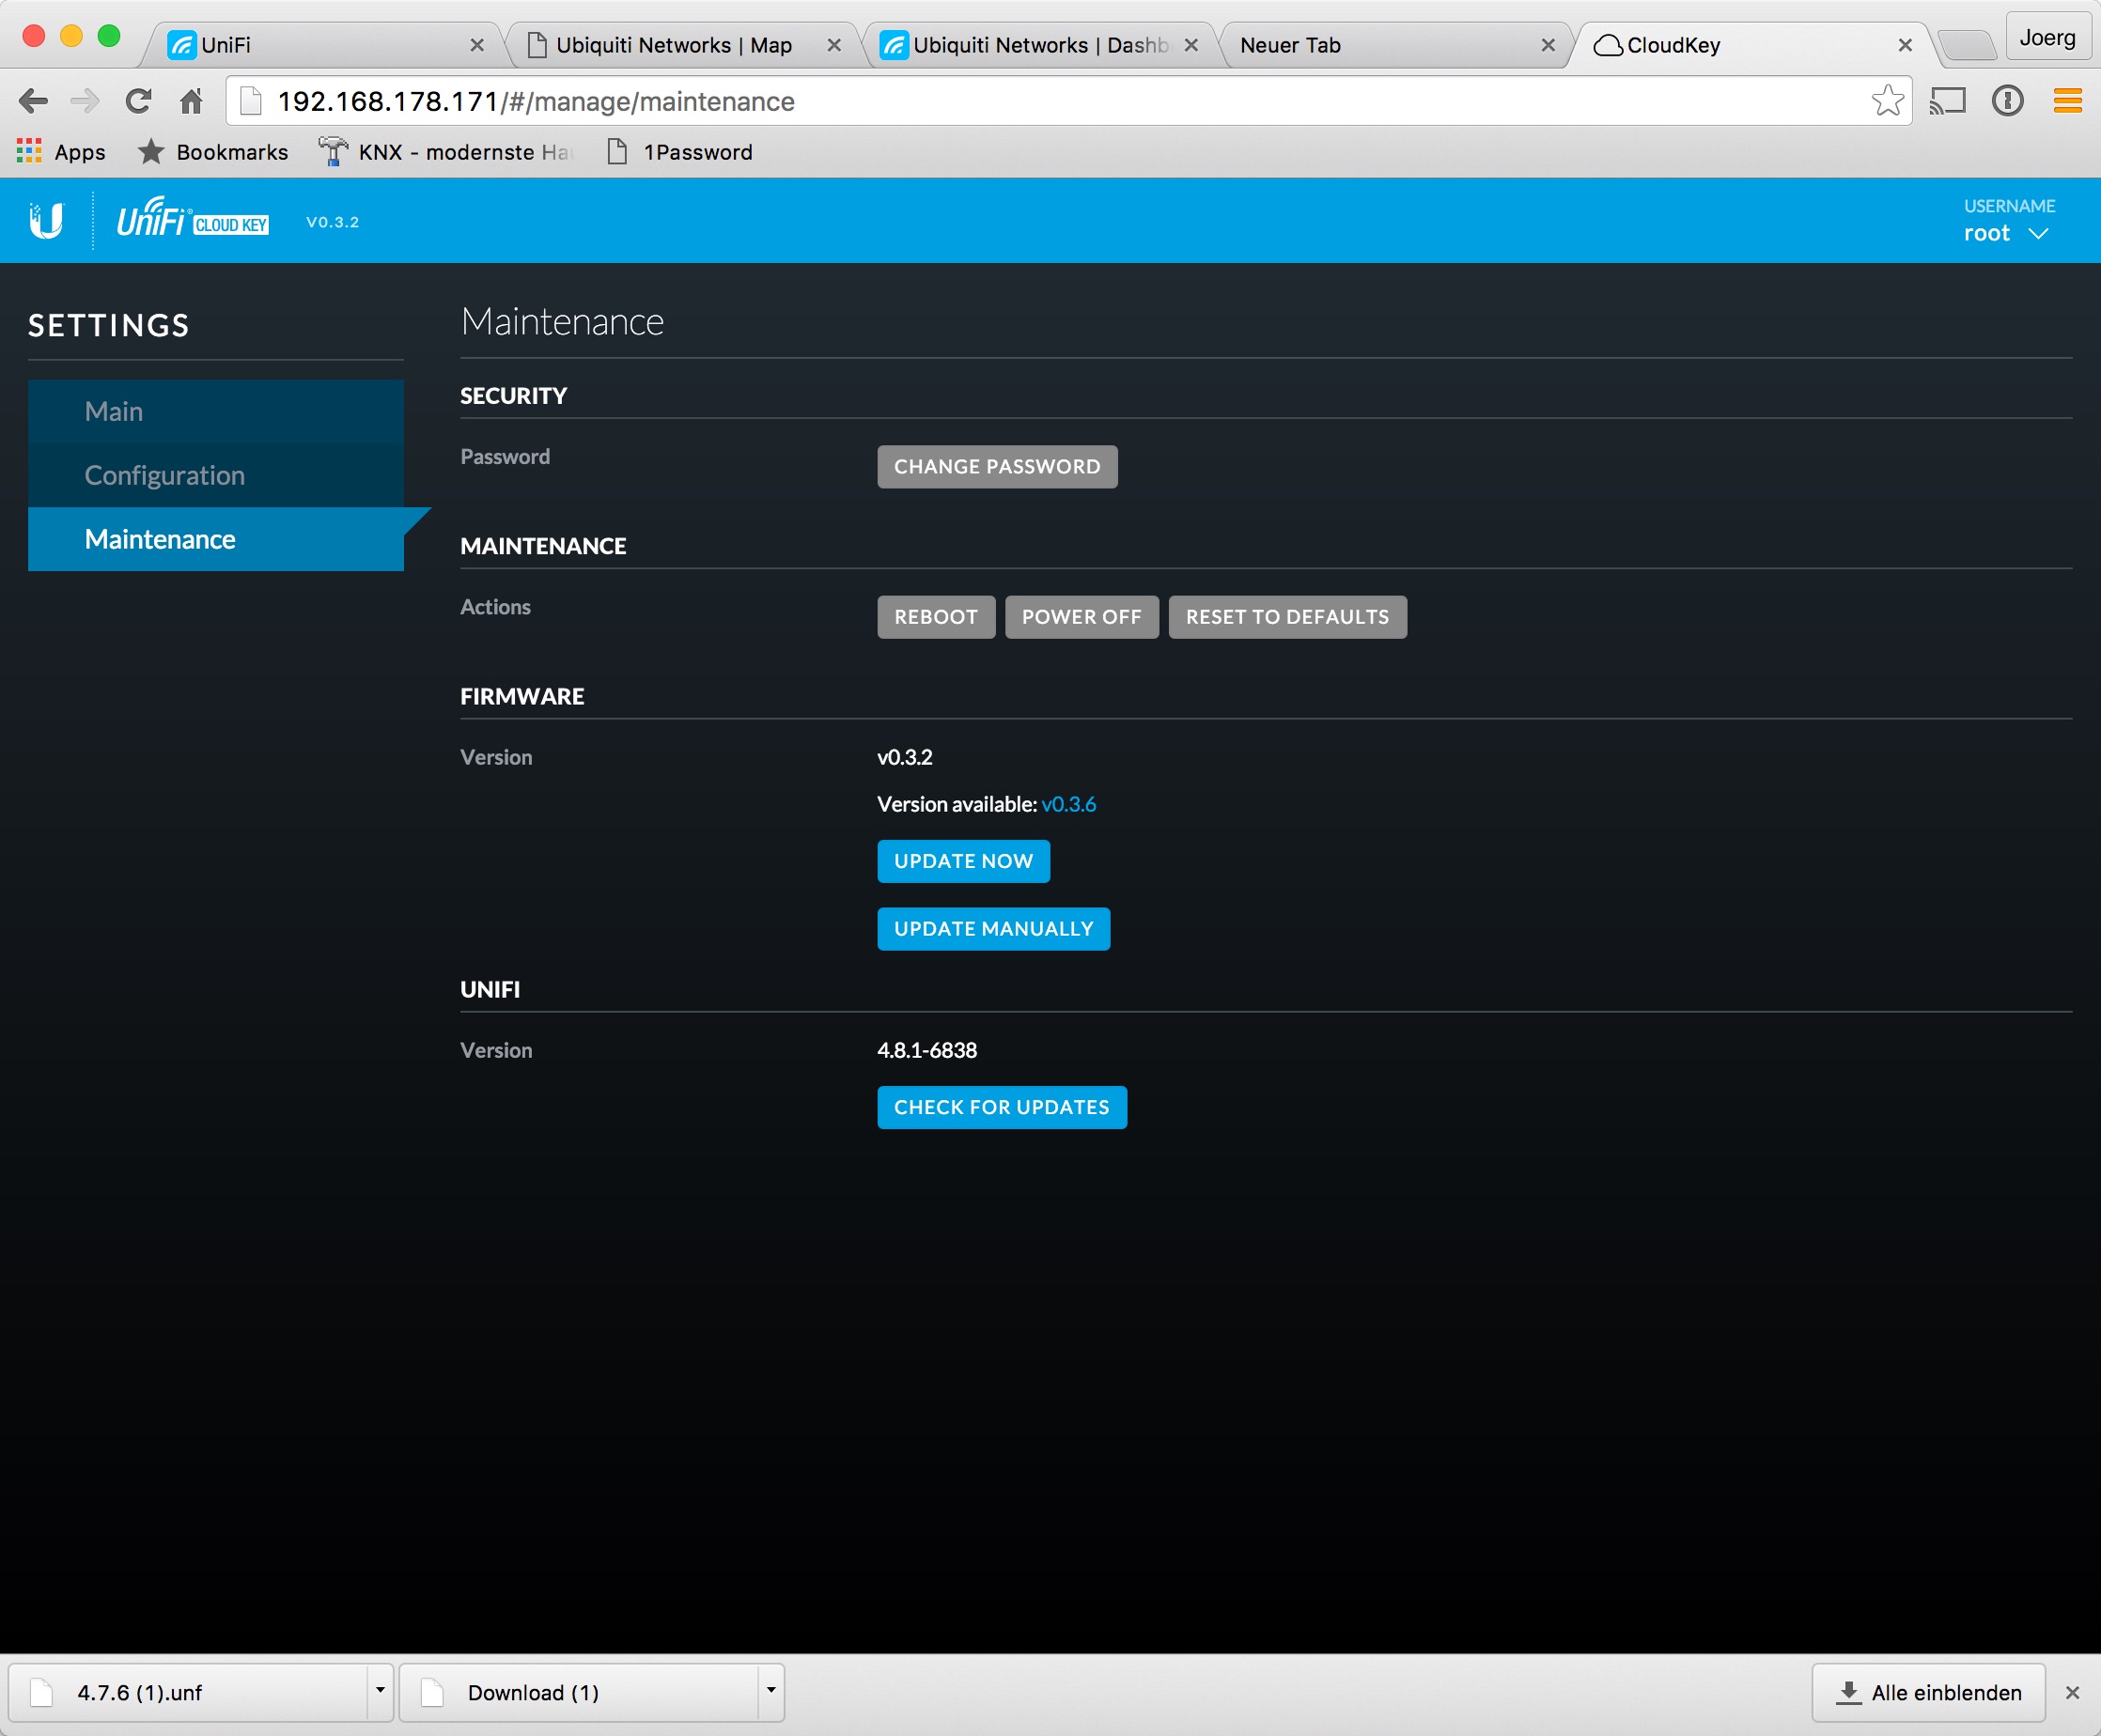This screenshot has height=1736, width=2101.
Task: Expand the Download (1) item options
Action: pyautogui.click(x=768, y=1692)
